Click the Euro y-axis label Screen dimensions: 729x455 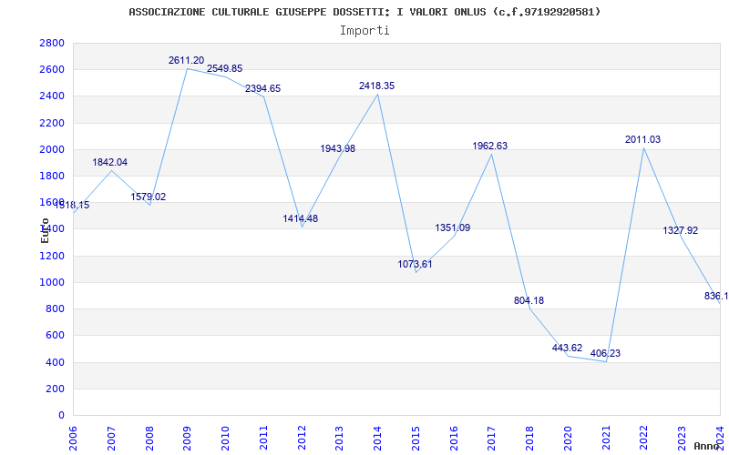45,231
